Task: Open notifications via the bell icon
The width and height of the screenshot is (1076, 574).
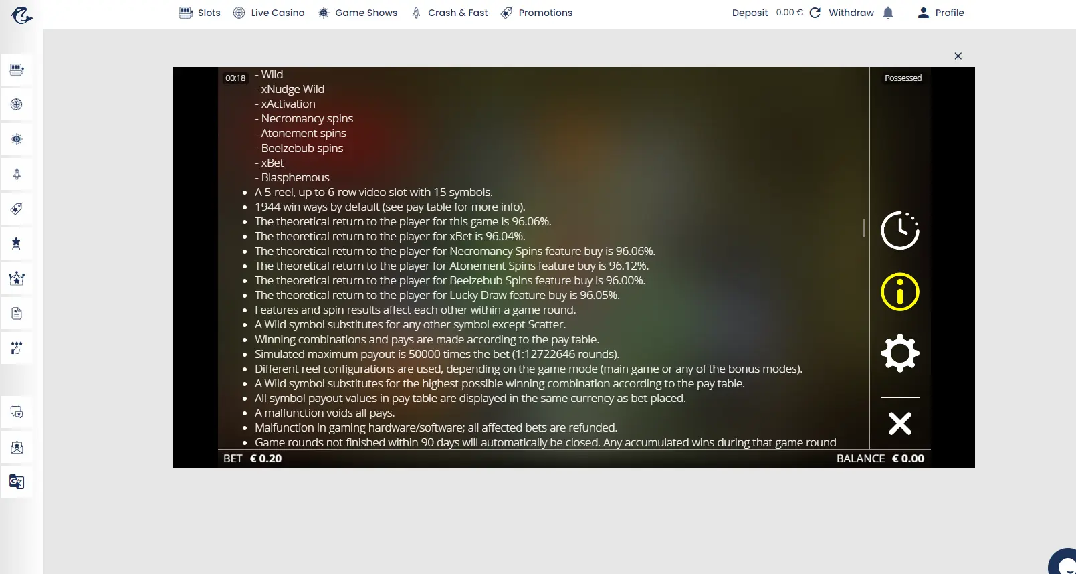Action: (888, 13)
